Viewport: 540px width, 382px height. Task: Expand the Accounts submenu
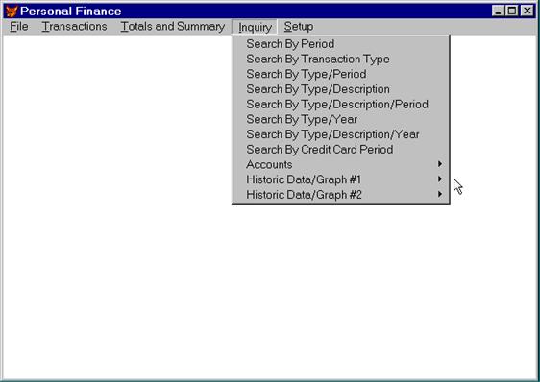[x=341, y=164]
